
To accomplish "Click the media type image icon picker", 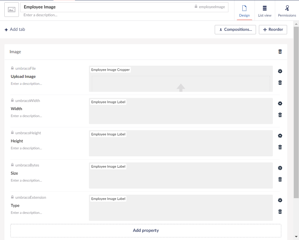I will tap(12, 10).
